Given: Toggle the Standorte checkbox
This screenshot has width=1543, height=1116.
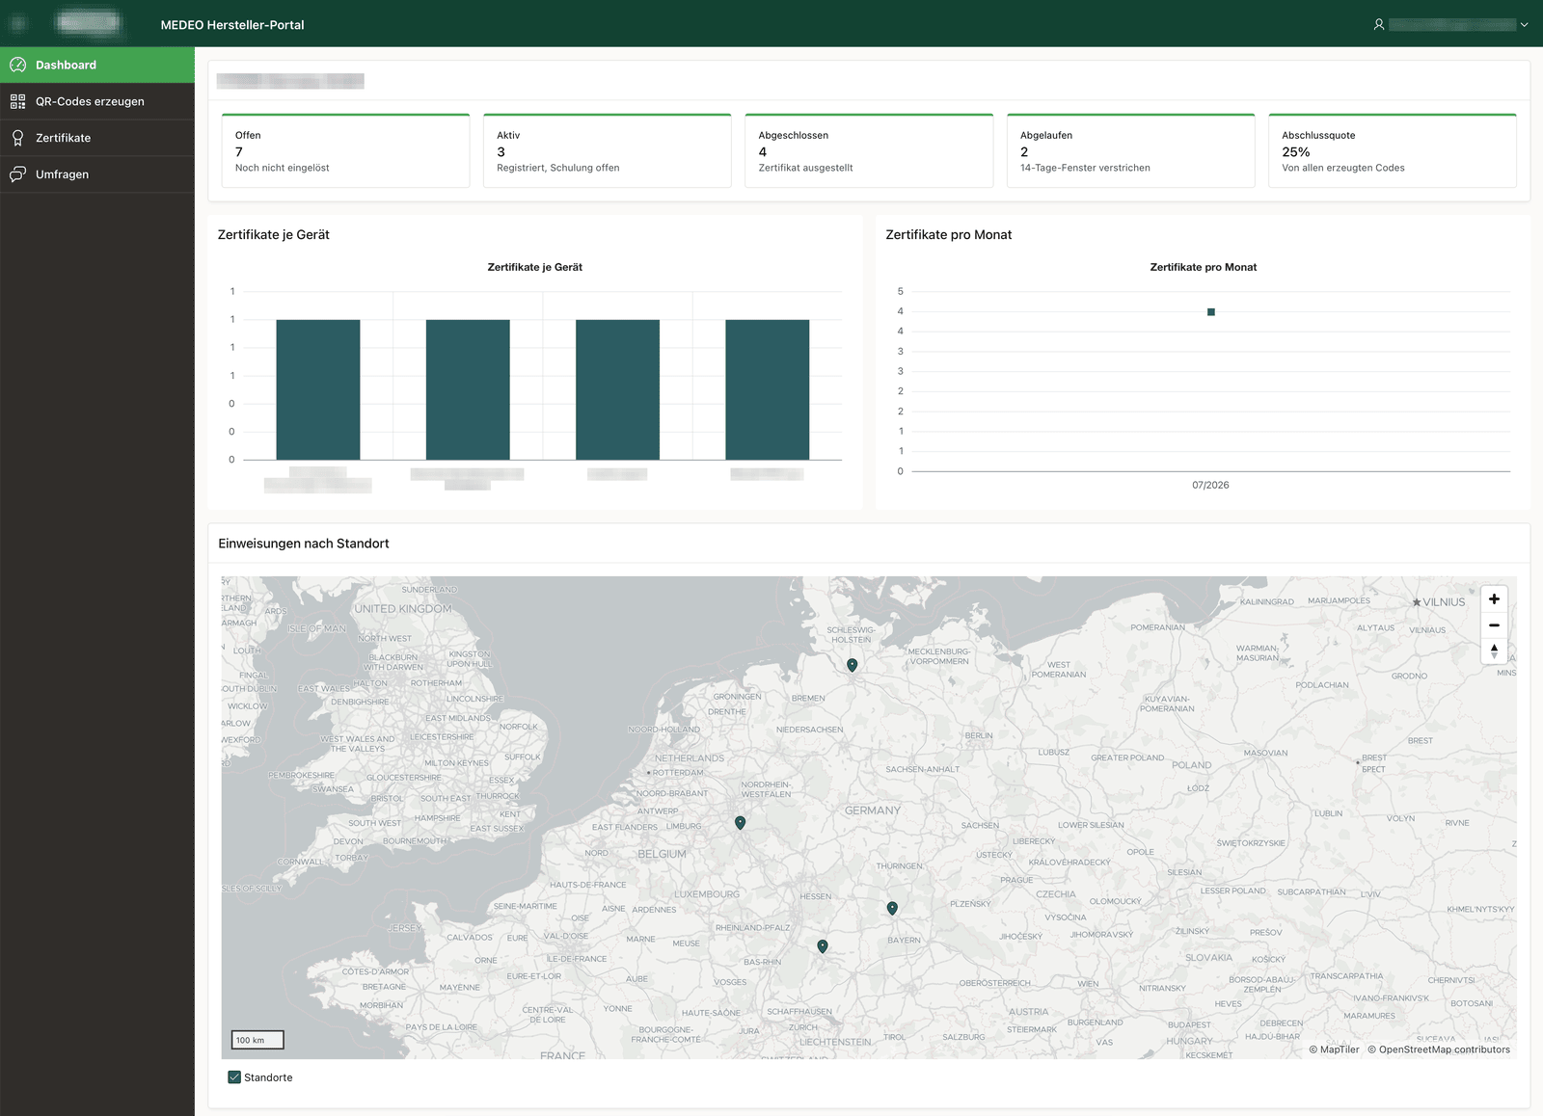Looking at the screenshot, I should (234, 1077).
